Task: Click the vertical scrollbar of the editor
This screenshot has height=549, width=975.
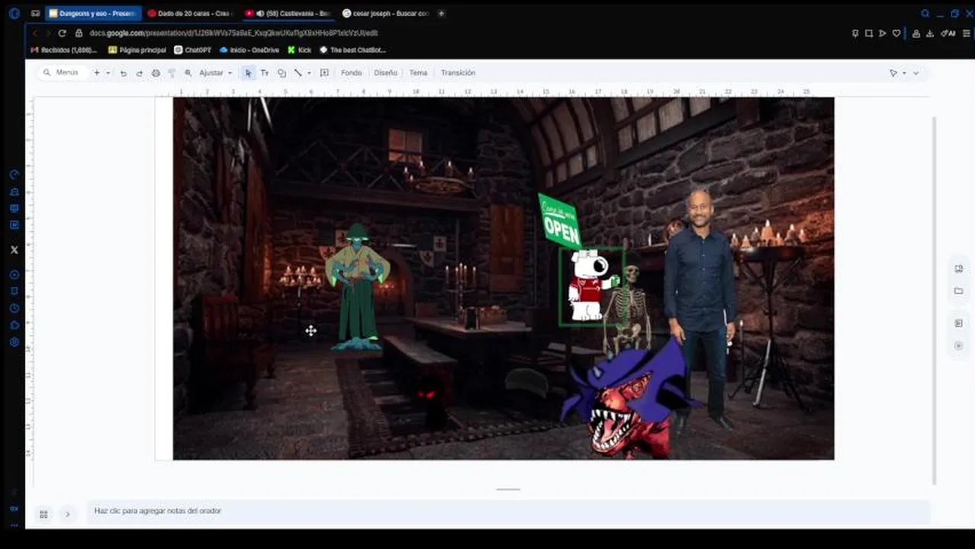Action: (934, 300)
